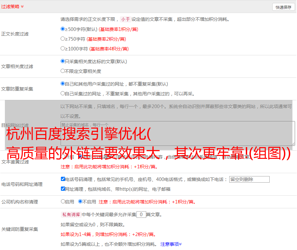Select the ≥500字符(默认) radio option

tap(63, 29)
